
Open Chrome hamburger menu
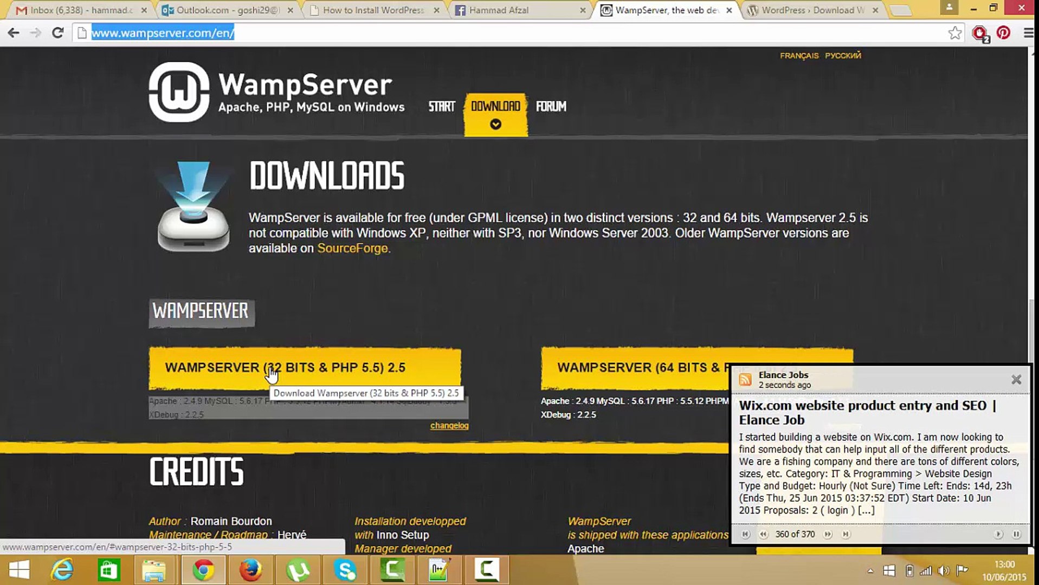point(1028,33)
